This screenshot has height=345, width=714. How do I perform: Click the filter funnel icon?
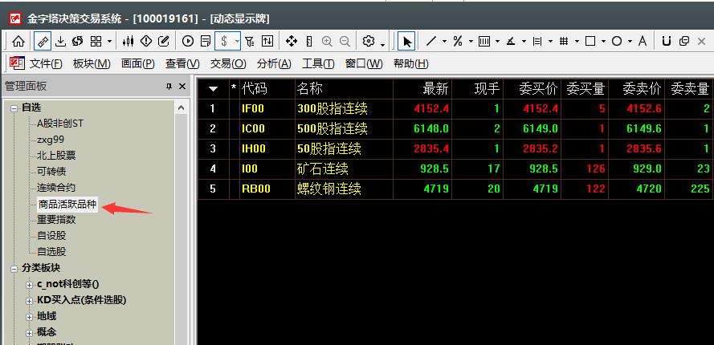(250, 42)
